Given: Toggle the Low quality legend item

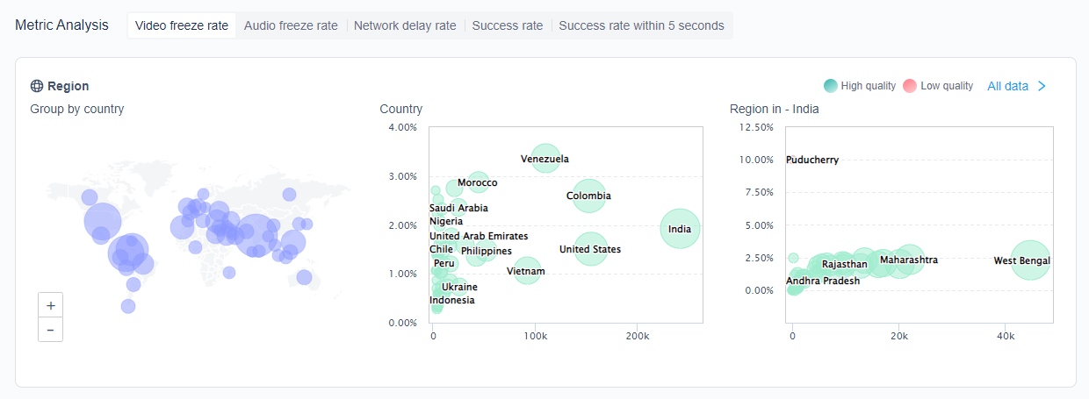Looking at the screenshot, I should click(x=938, y=86).
